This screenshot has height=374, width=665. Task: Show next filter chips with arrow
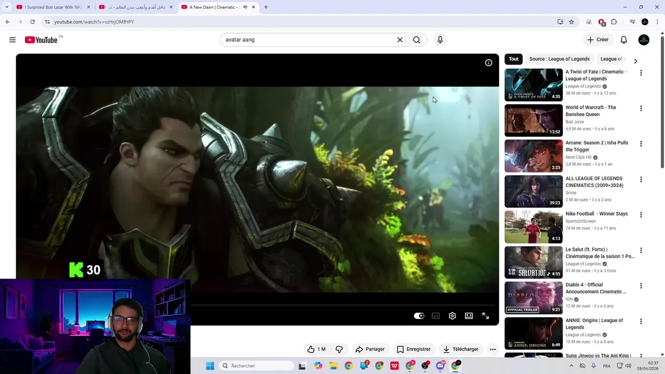(x=635, y=61)
